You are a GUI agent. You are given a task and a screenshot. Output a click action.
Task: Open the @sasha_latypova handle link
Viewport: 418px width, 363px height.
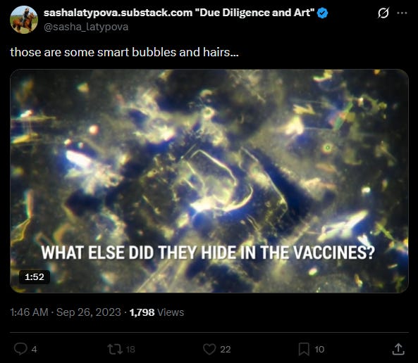pos(86,27)
